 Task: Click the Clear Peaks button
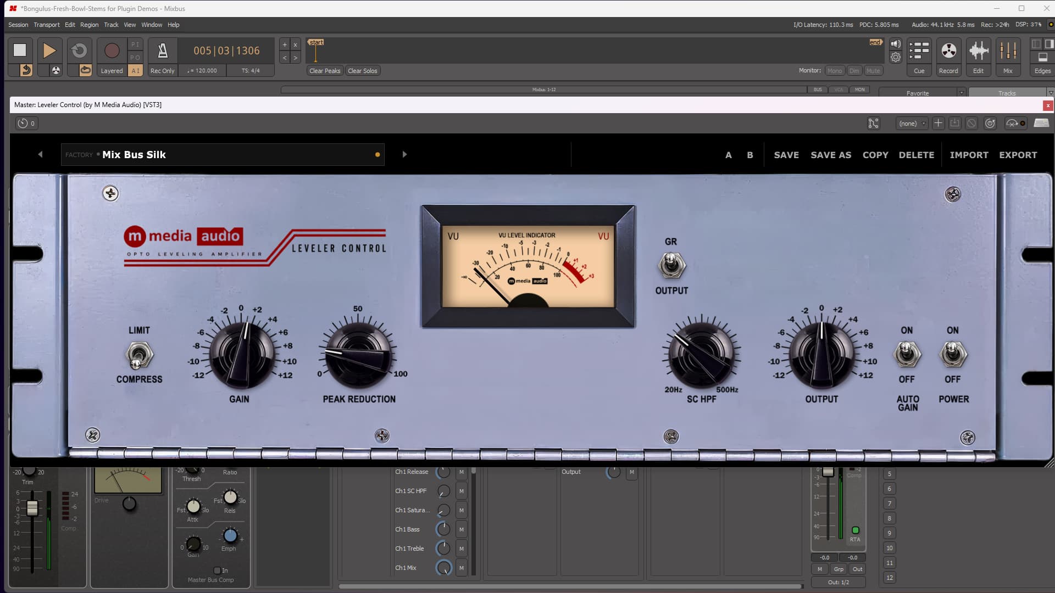325,71
